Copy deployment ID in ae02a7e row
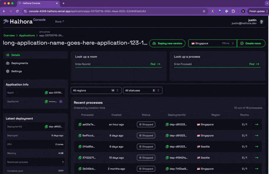The image size is (269, 174). pos(167,125)
